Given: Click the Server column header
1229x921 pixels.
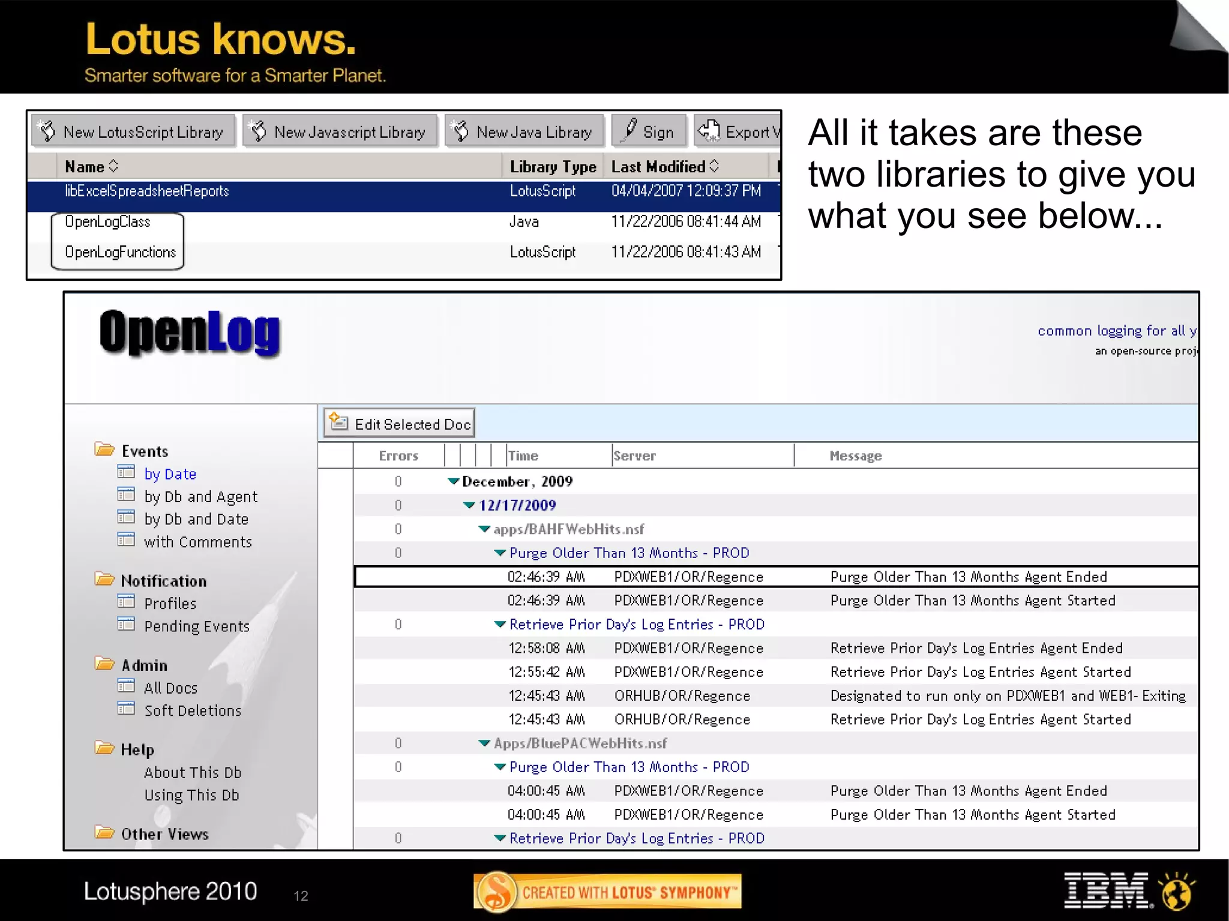Looking at the screenshot, I should click(x=703, y=456).
